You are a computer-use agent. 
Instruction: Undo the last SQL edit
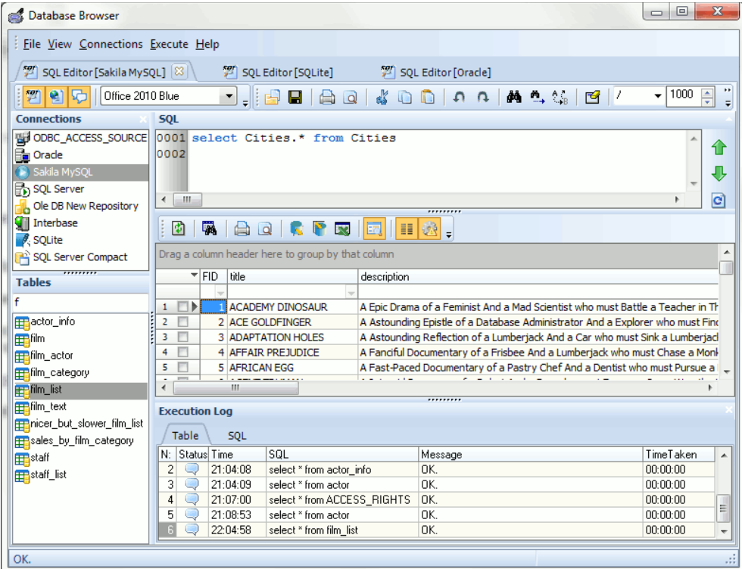pyautogui.click(x=460, y=94)
